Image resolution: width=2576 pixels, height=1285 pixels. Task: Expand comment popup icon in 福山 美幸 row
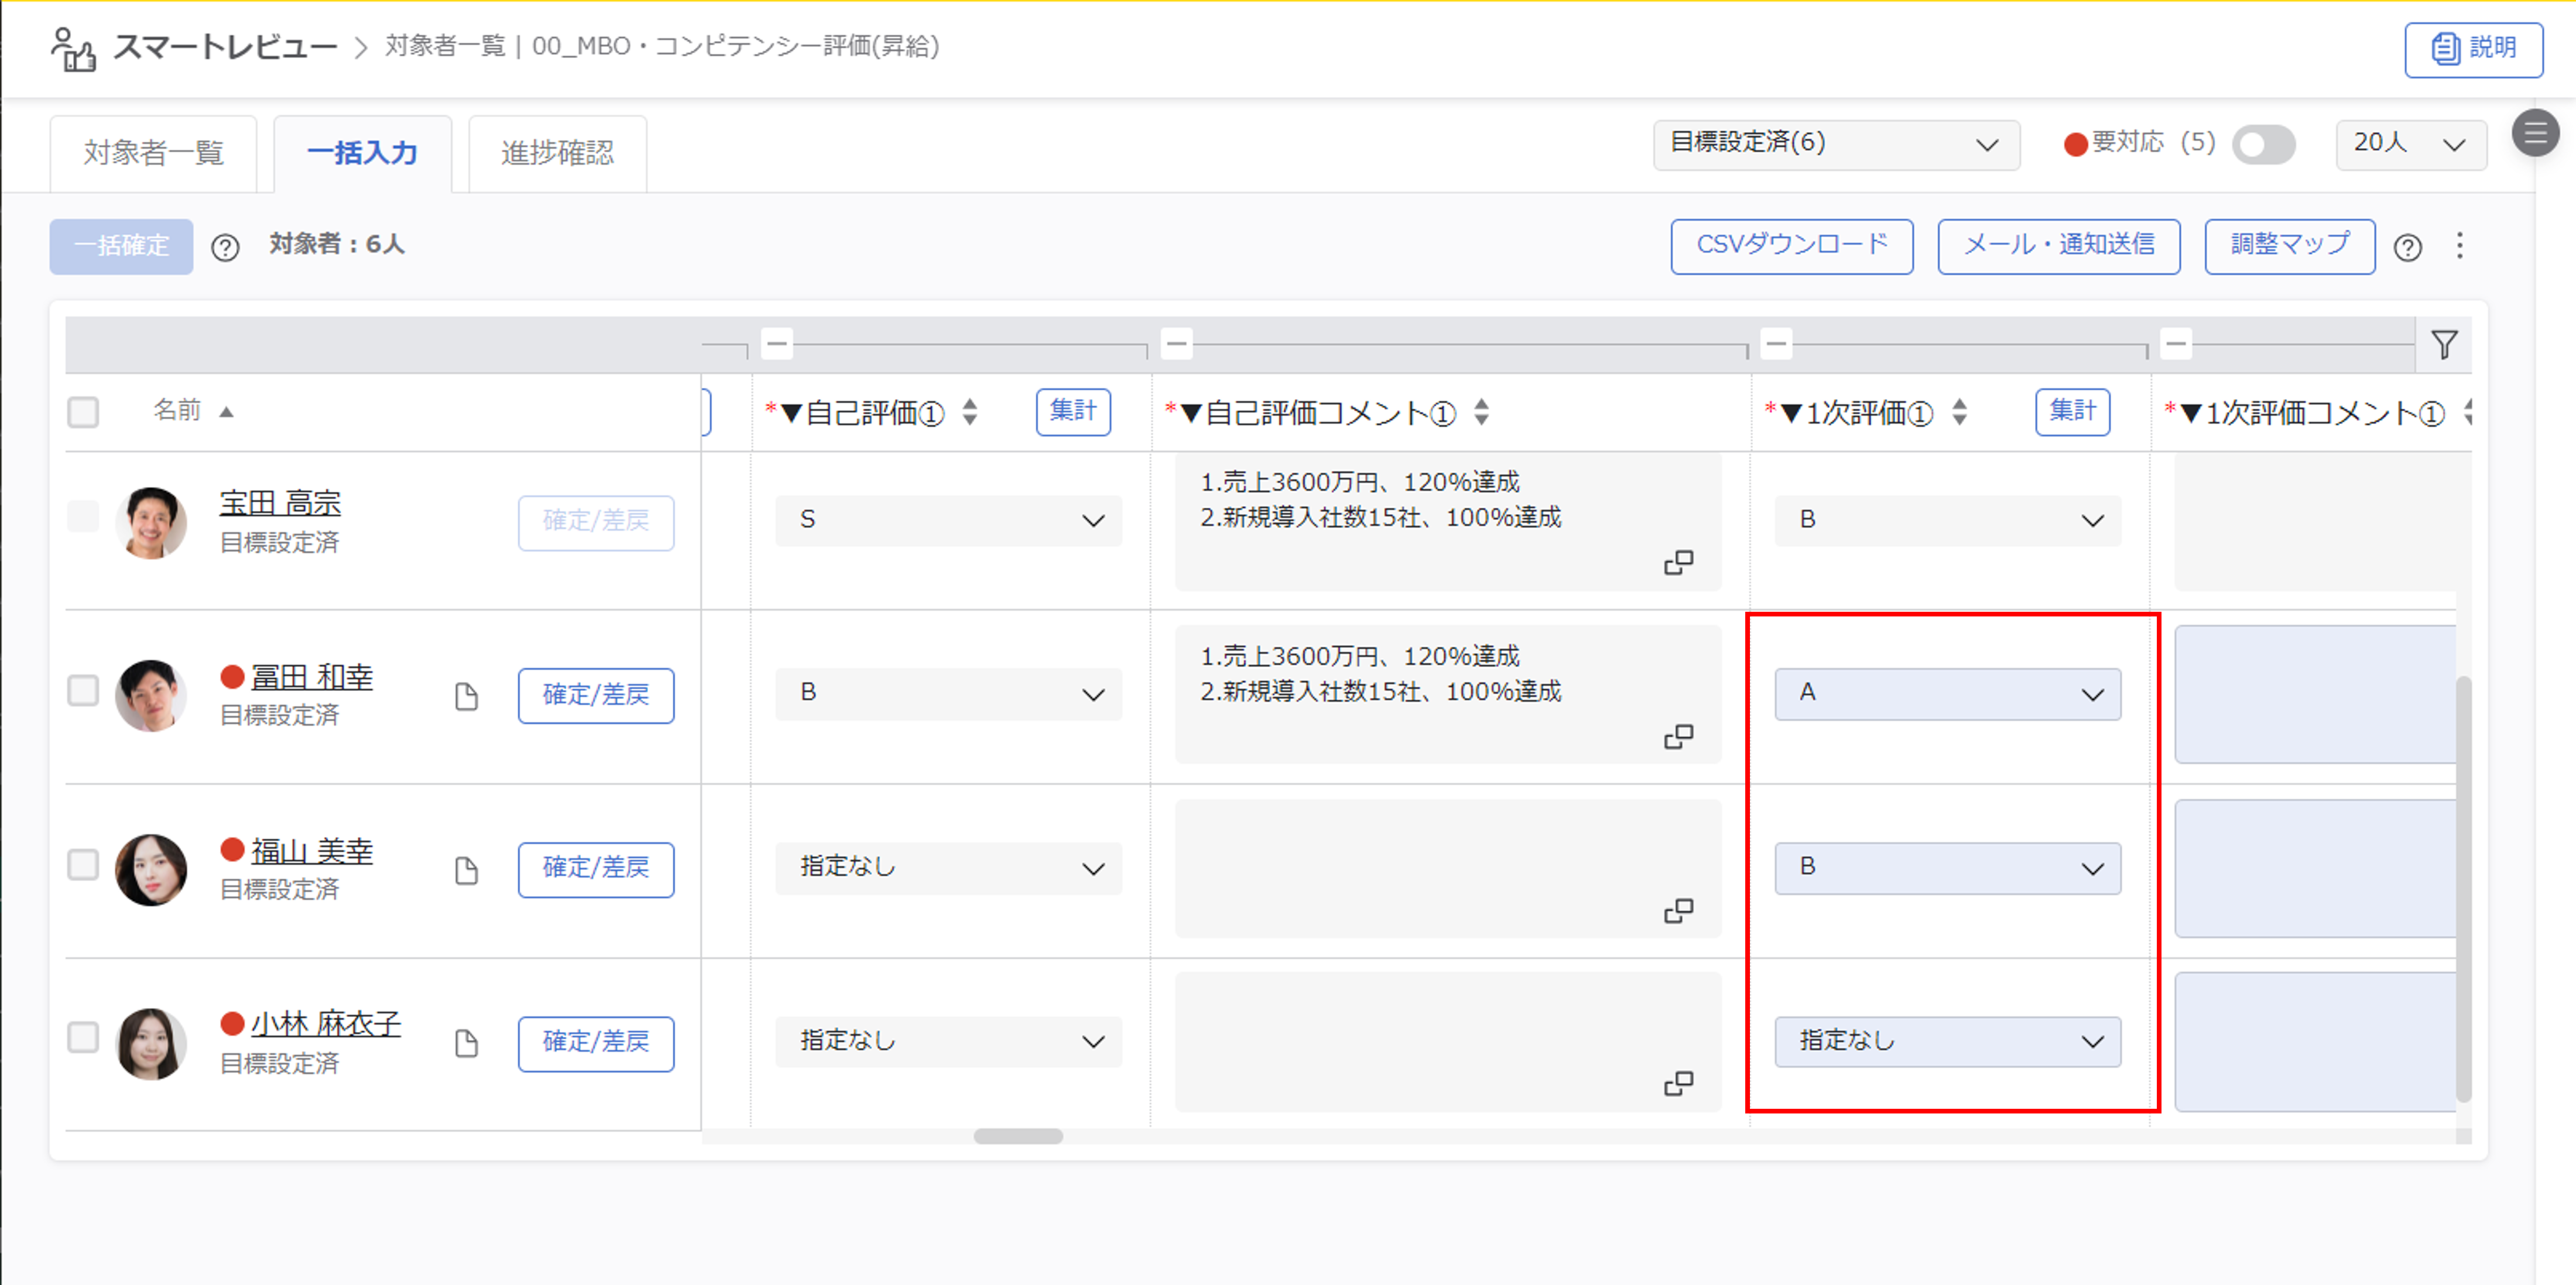click(1679, 911)
